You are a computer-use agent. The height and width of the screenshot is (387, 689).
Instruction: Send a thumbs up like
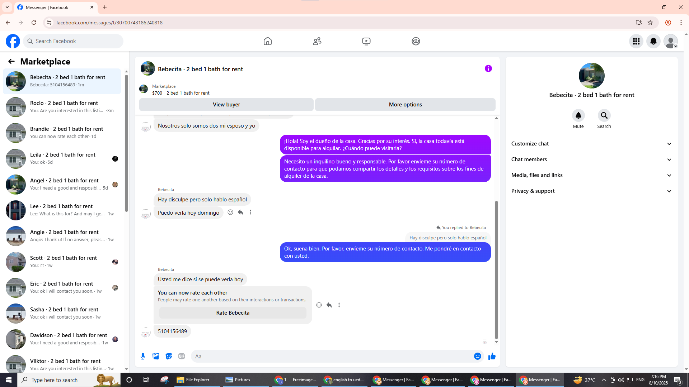(492, 356)
